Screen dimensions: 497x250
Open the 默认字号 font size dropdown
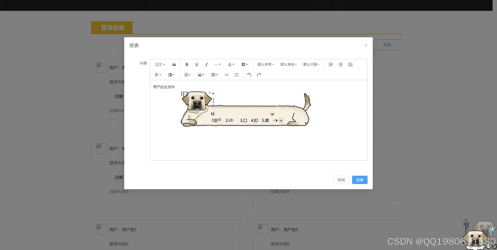tap(266, 64)
